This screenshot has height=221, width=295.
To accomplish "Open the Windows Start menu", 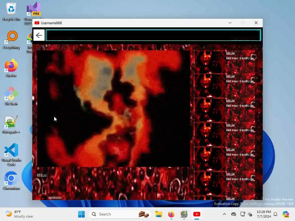I will pos(81,214).
